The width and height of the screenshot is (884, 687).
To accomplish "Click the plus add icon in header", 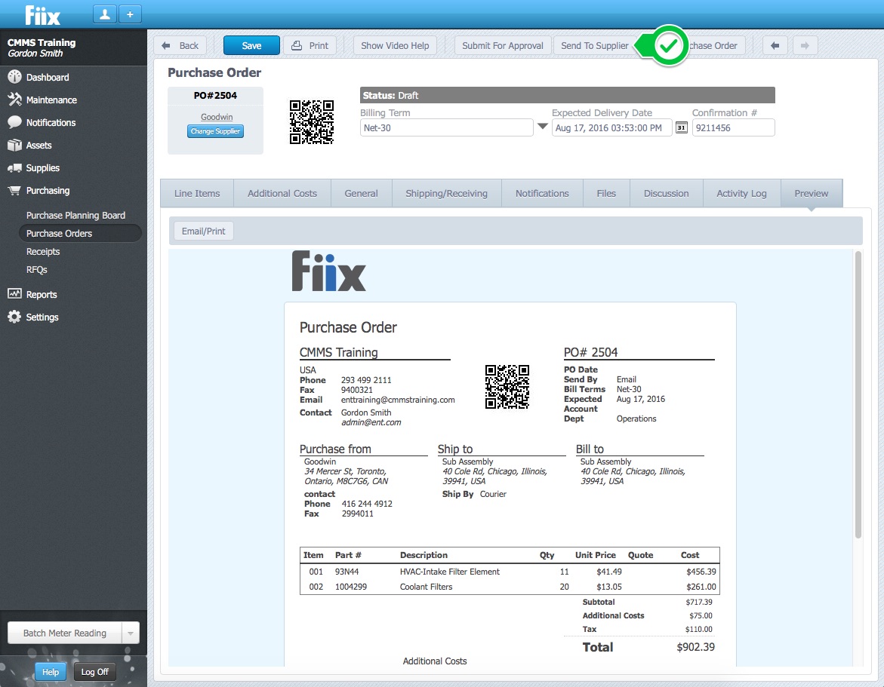I will [130, 14].
